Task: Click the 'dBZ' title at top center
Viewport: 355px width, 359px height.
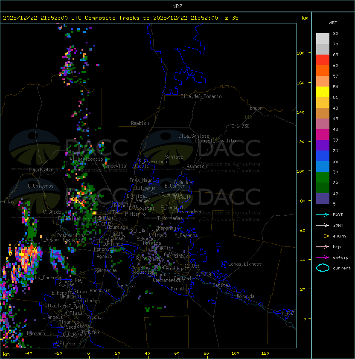Action: coord(177,6)
